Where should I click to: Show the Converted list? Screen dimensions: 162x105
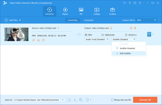tap(89, 20)
